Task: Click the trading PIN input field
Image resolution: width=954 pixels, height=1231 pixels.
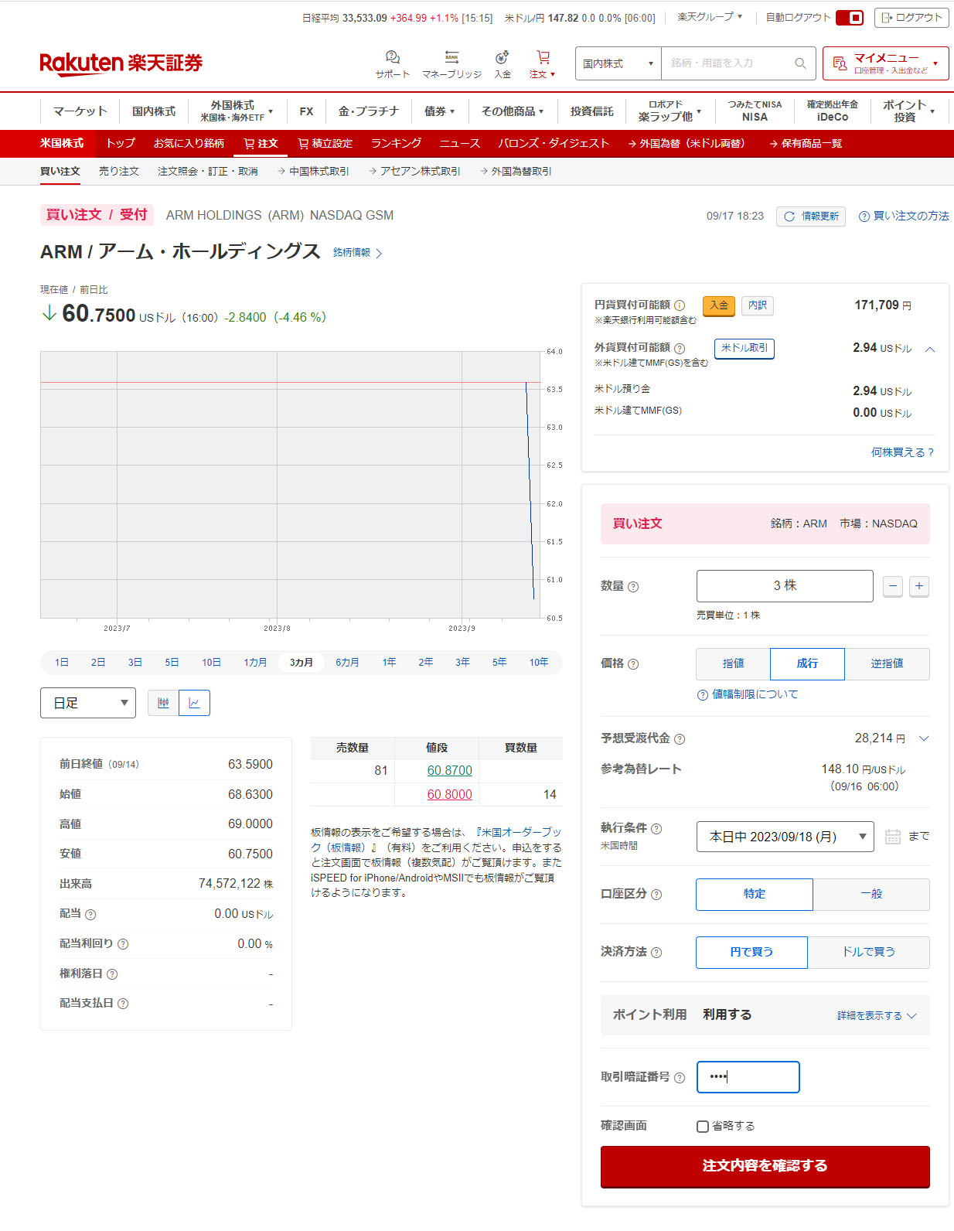Action: point(748,1077)
